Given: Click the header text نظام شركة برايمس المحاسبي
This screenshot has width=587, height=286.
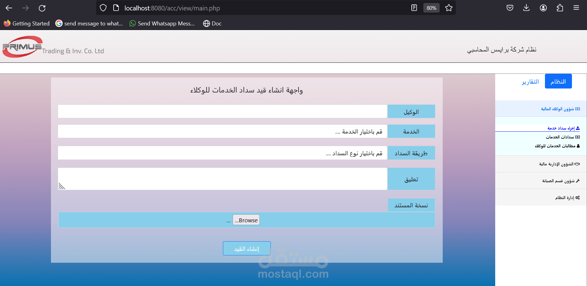Looking at the screenshot, I should 502,49.
